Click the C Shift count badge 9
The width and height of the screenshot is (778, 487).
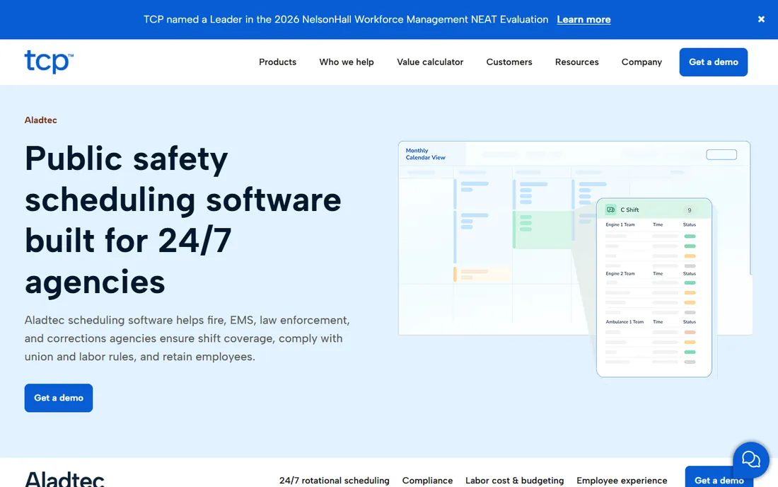click(689, 210)
